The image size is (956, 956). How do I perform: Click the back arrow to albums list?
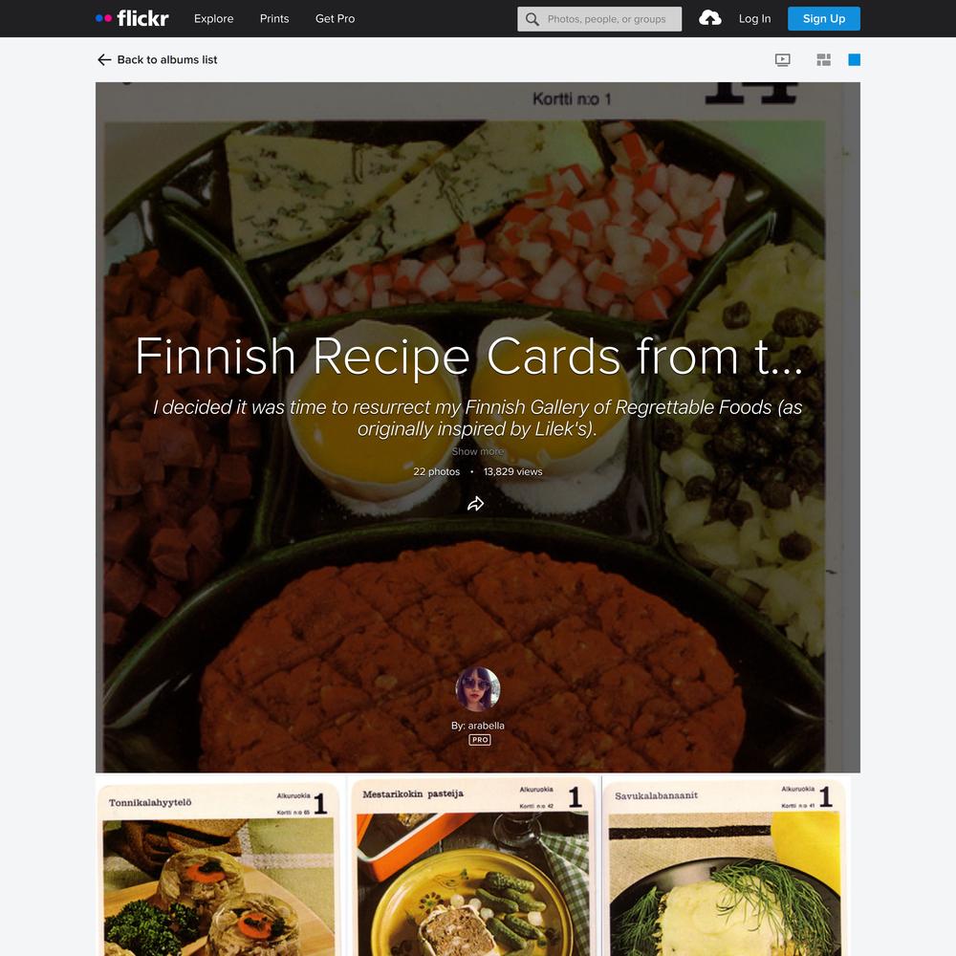(x=104, y=59)
